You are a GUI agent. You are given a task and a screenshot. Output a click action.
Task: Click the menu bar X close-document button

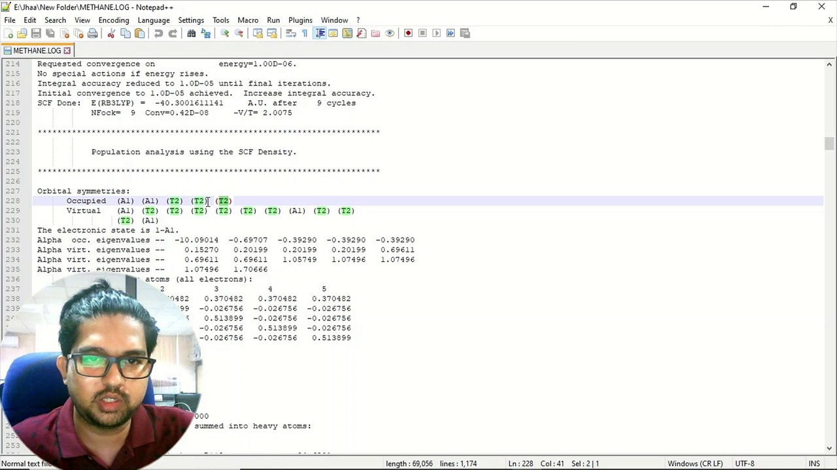(830, 20)
